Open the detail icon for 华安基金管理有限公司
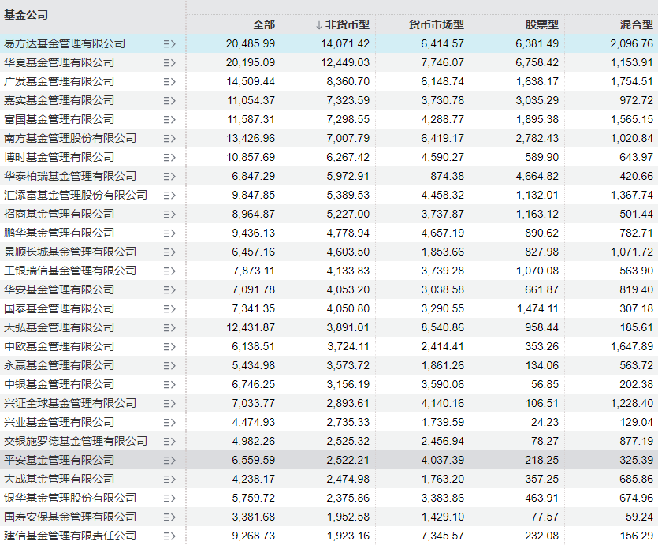The width and height of the screenshot is (658, 545). coord(169,289)
